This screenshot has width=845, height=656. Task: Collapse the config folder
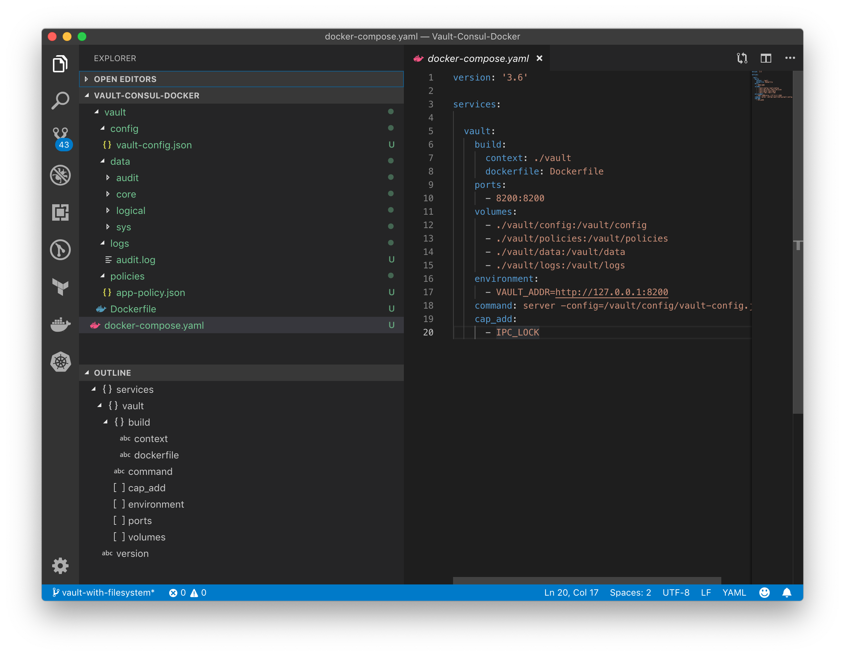[241, 129]
